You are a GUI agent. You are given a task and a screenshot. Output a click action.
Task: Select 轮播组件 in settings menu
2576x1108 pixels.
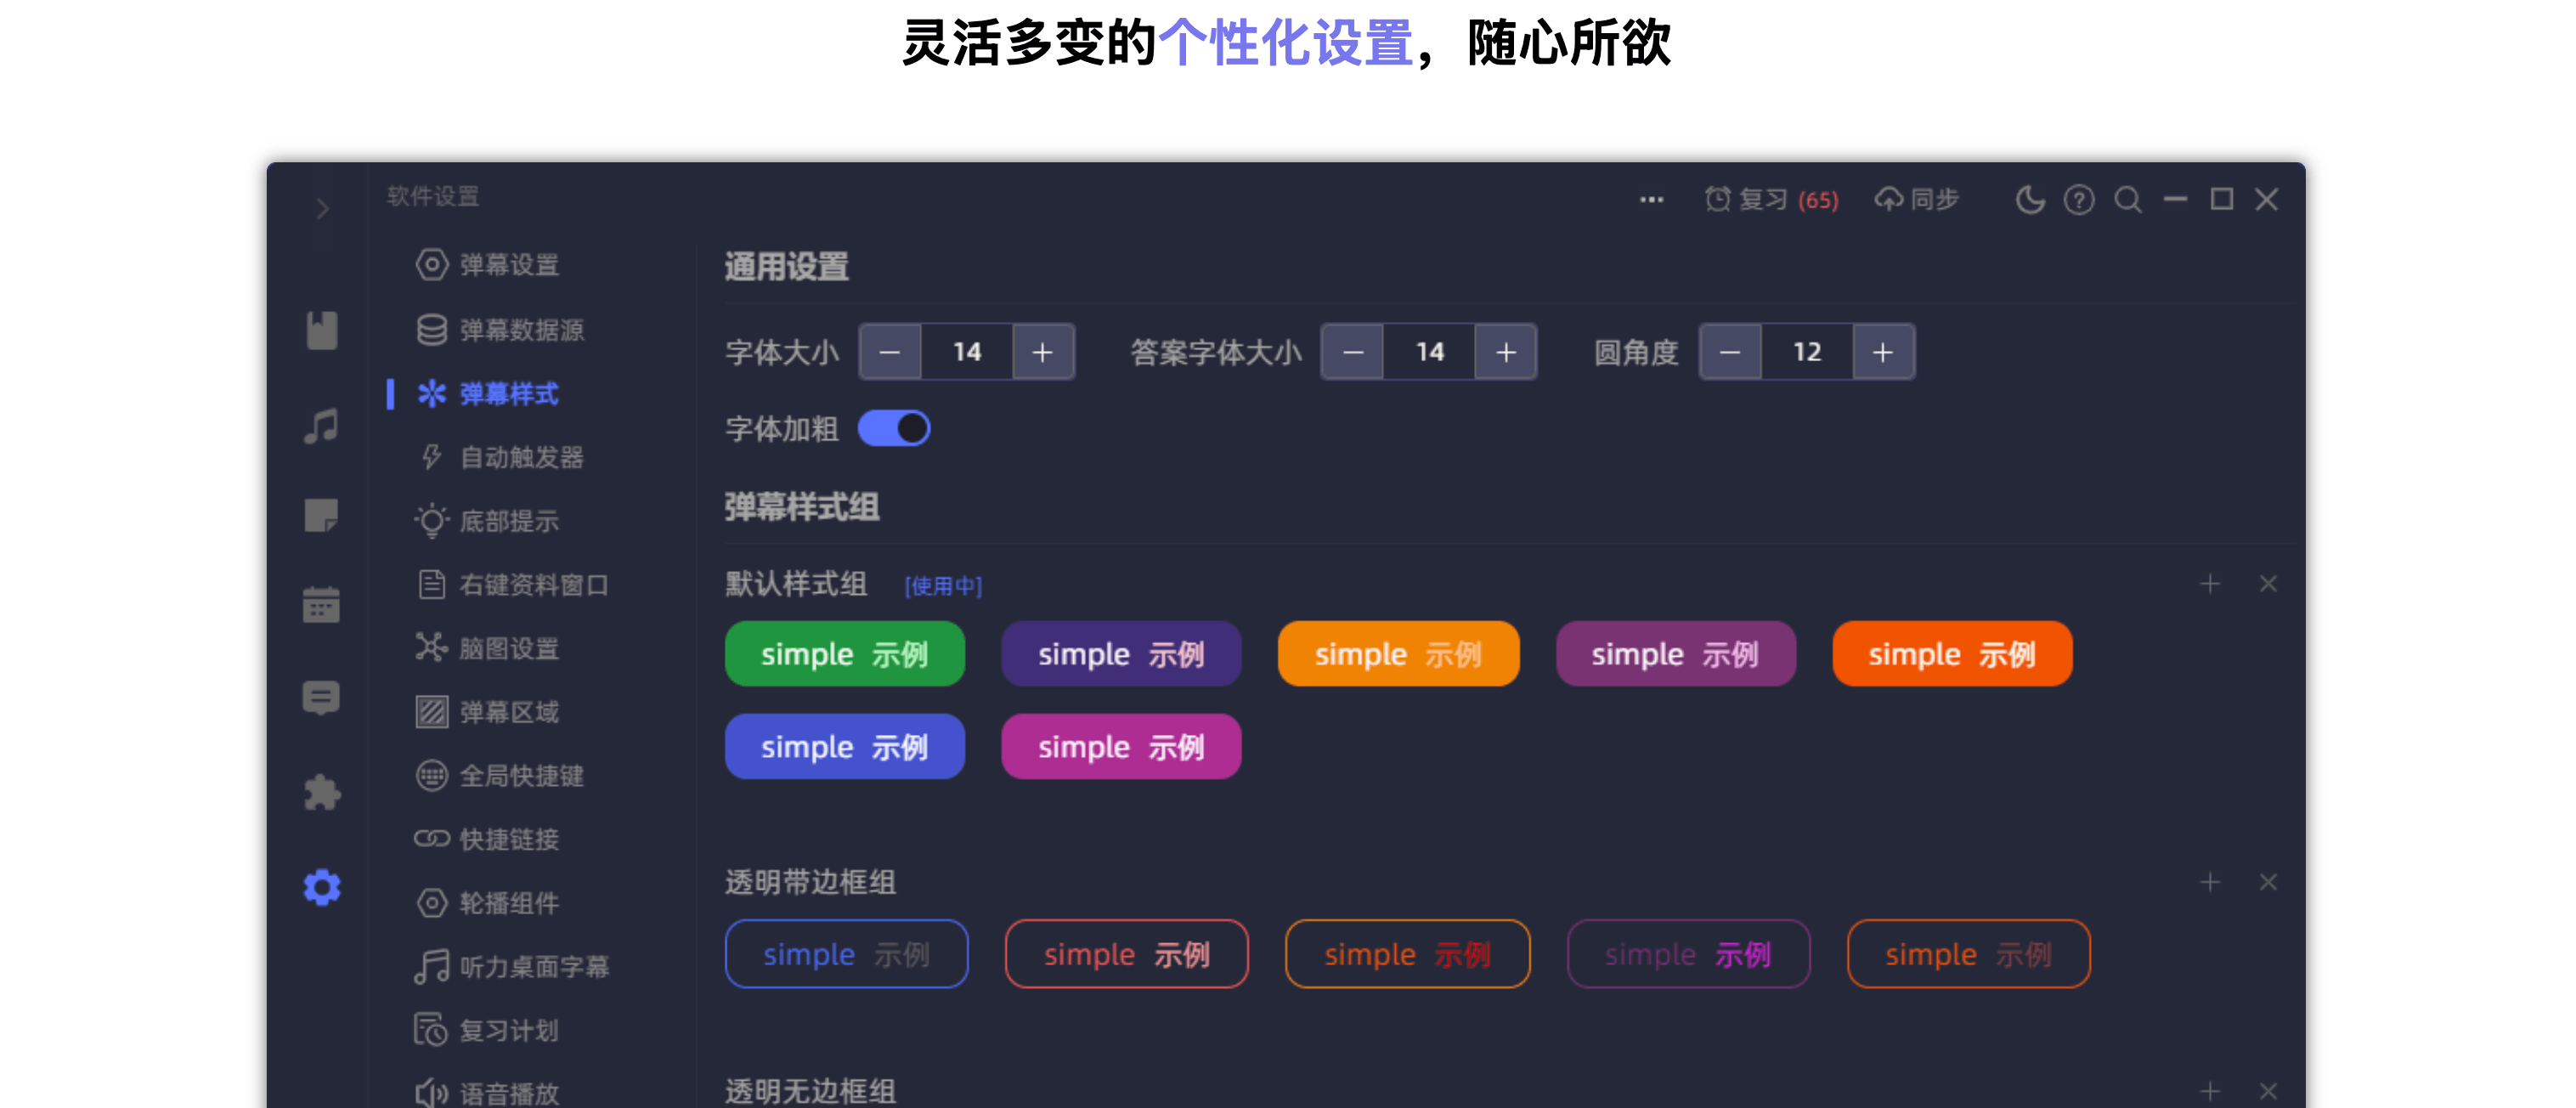point(487,903)
